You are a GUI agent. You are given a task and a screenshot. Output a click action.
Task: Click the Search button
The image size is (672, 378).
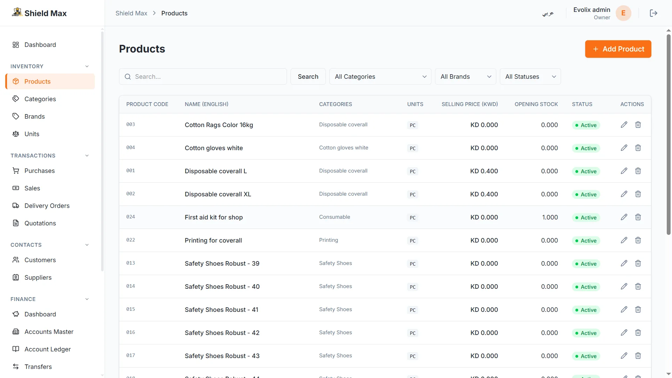pos(308,76)
